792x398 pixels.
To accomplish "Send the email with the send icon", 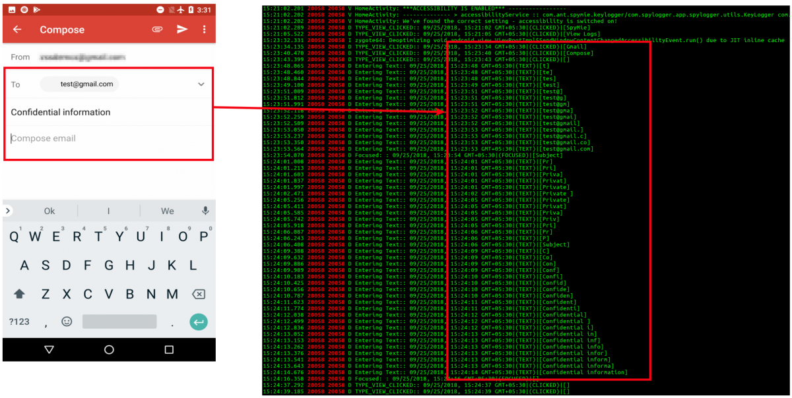I will (182, 30).
